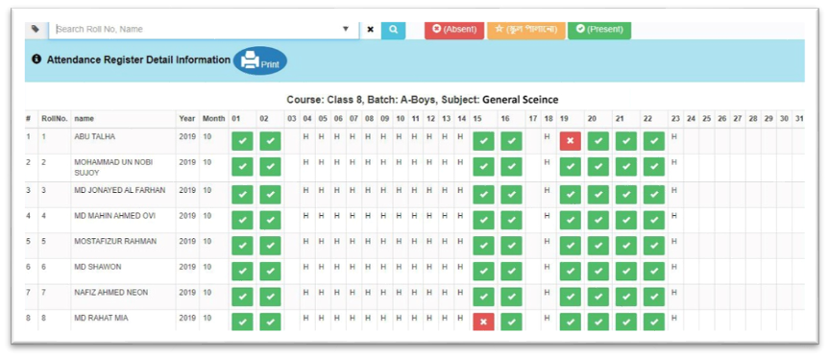Toggle MD SHAWON's day 22 check
This screenshot has height=358, width=829.
pos(654,272)
